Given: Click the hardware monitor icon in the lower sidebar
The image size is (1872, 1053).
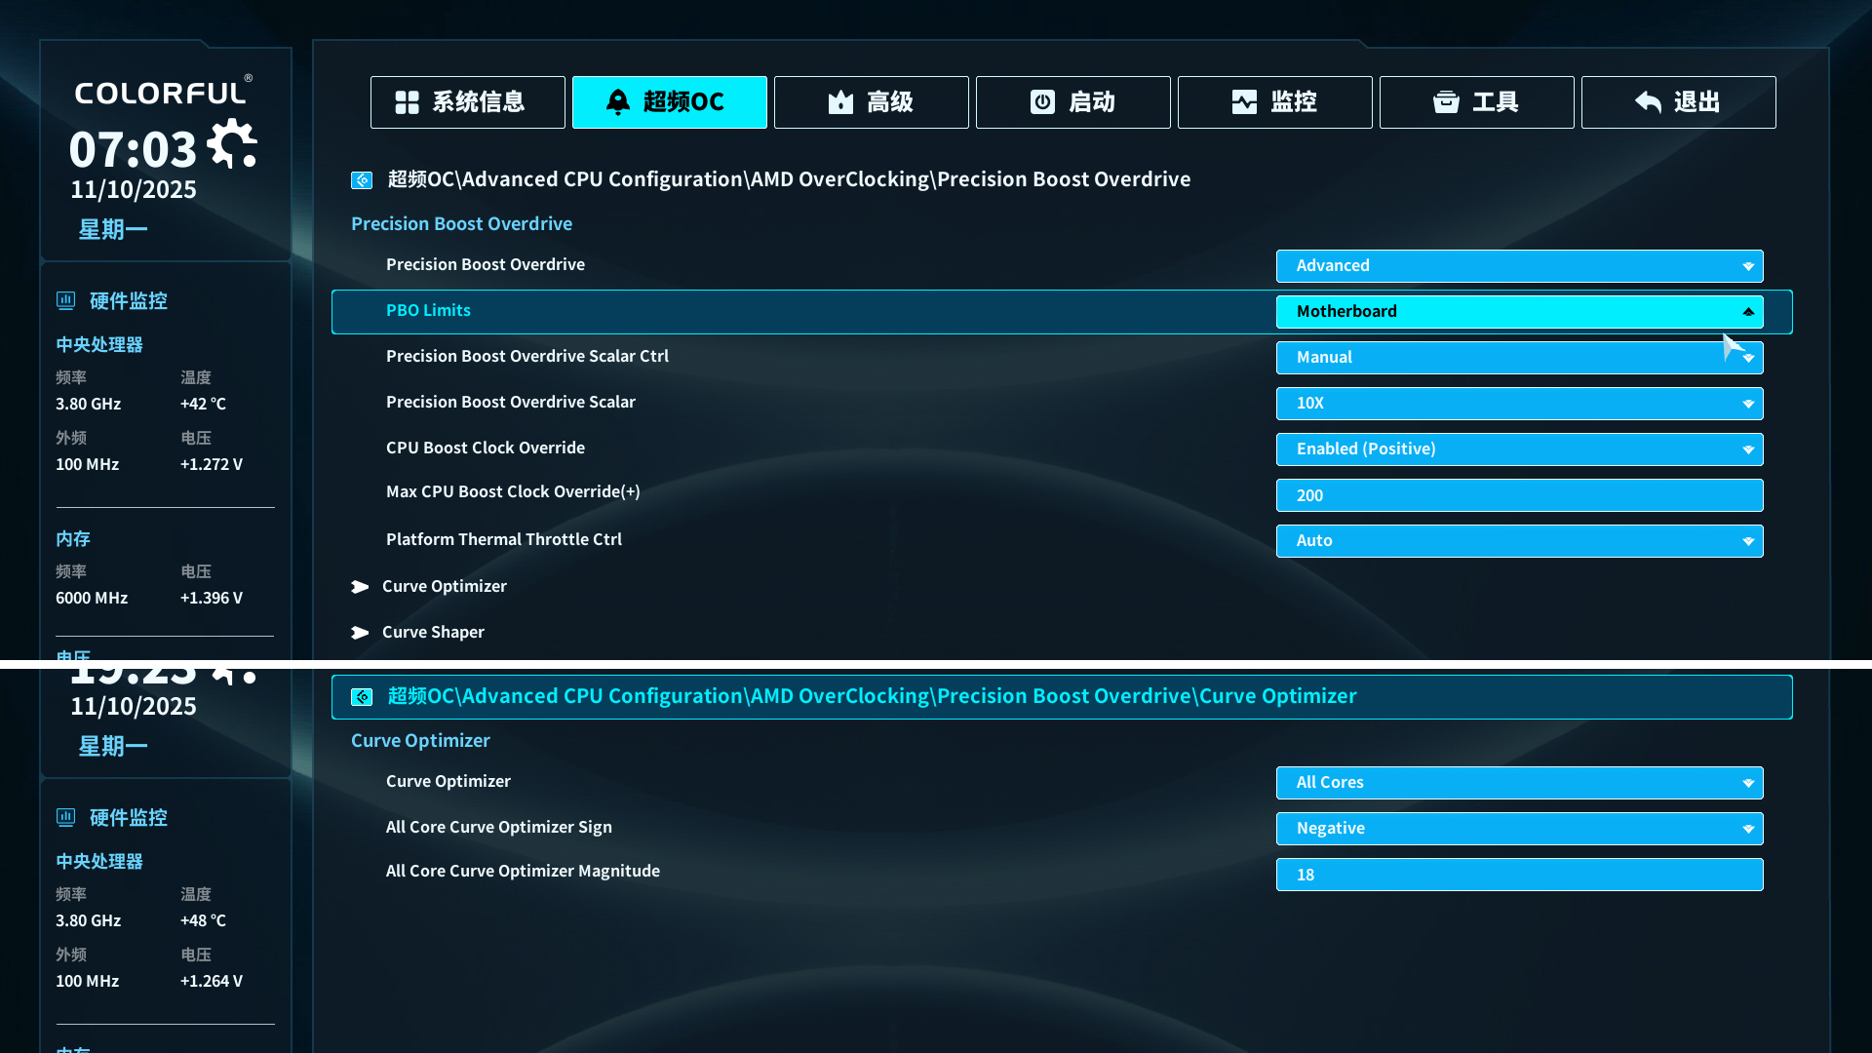Looking at the screenshot, I should click(x=65, y=817).
